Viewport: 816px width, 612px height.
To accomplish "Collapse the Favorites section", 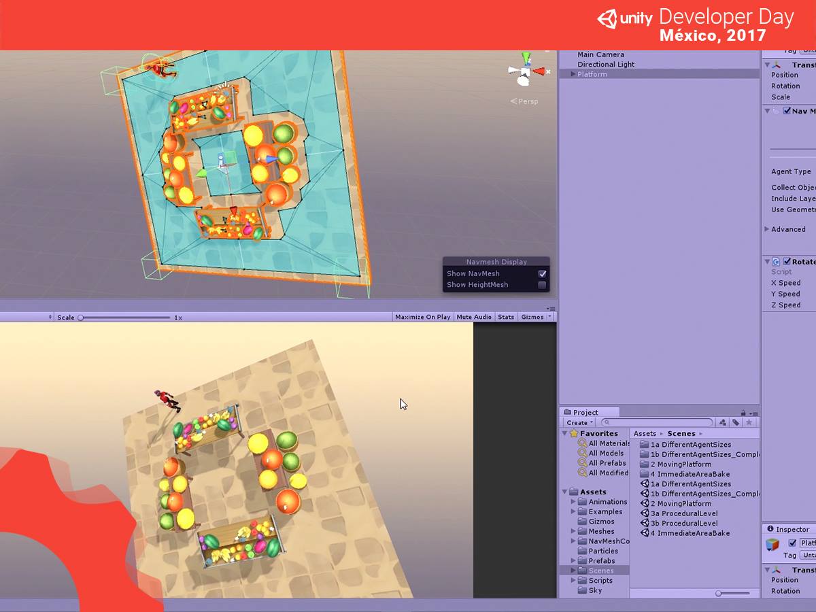I will click(564, 433).
